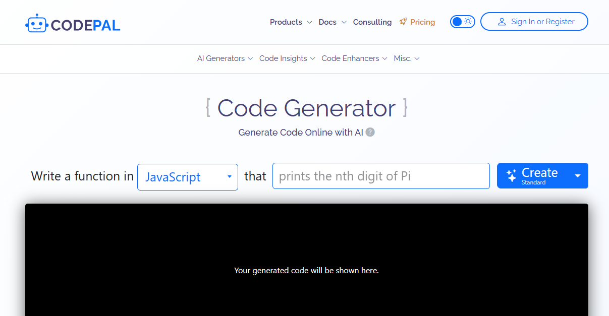This screenshot has width=609, height=316.
Task: Open the Consulting page
Action: tap(372, 22)
